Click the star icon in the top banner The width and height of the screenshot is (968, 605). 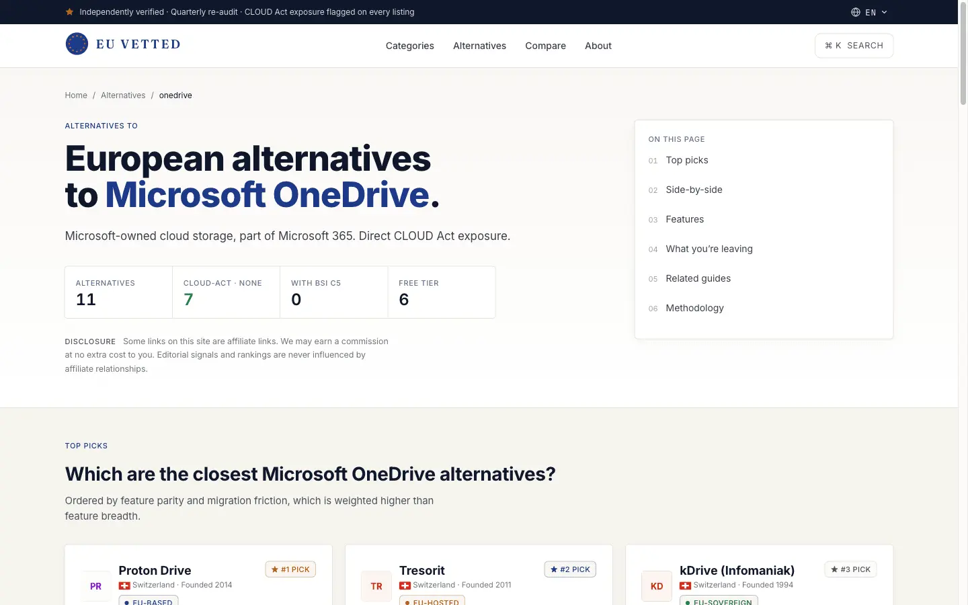69,12
